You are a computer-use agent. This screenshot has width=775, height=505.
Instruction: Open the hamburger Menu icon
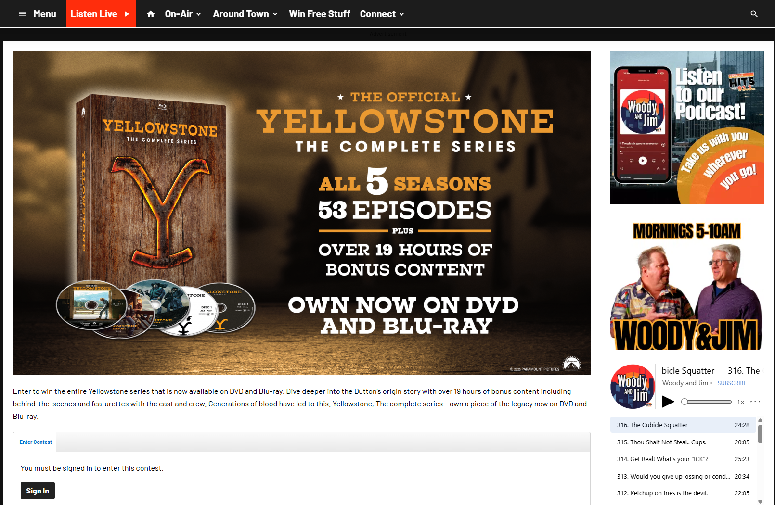coord(22,14)
